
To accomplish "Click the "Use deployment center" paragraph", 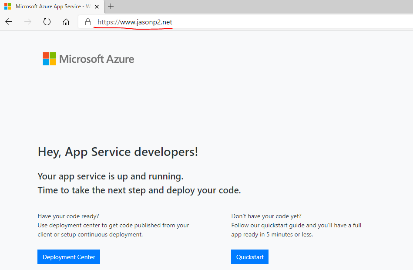I will pos(113,230).
